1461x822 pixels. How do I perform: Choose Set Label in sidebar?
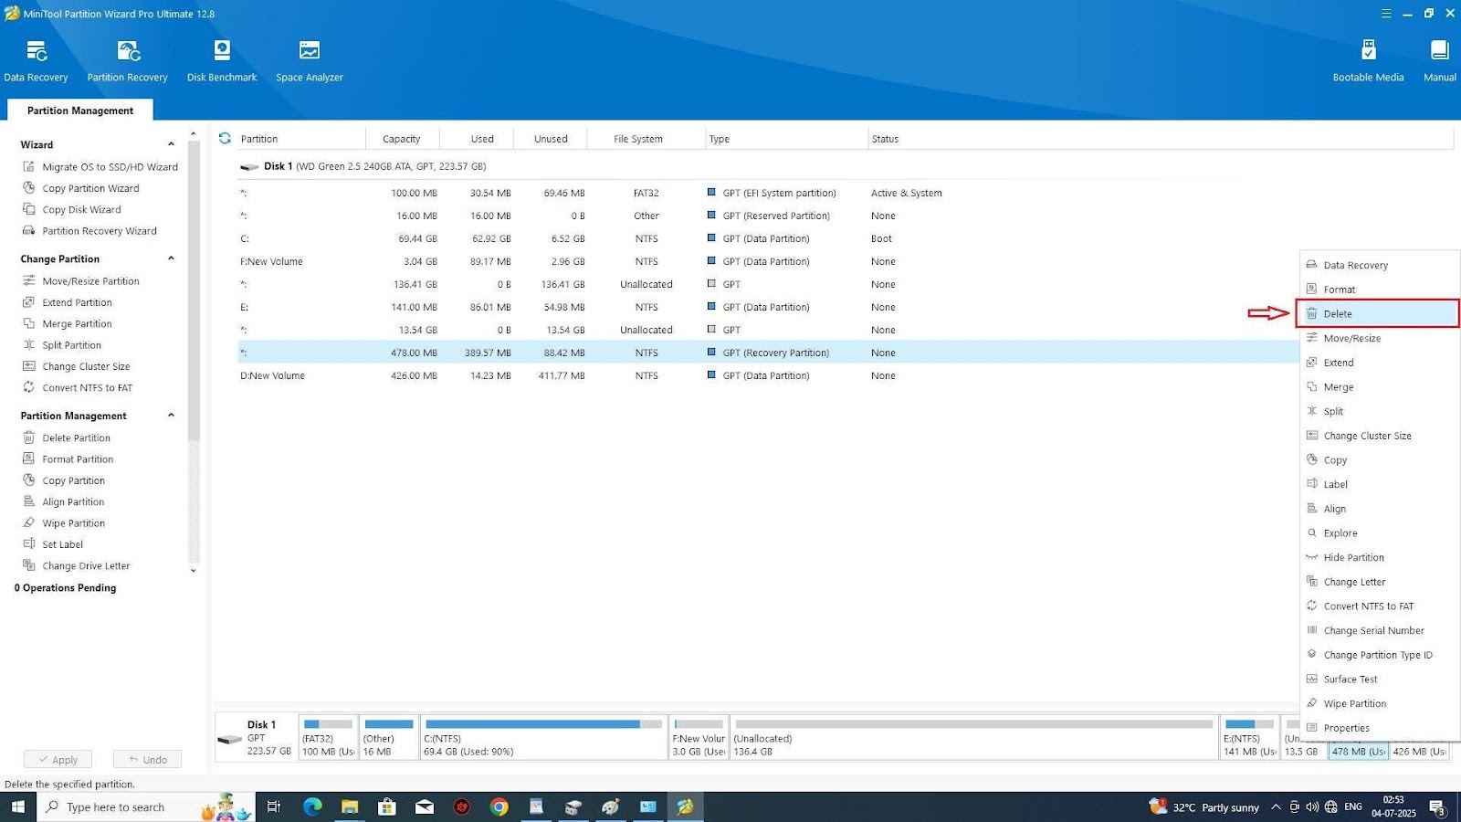point(53,544)
